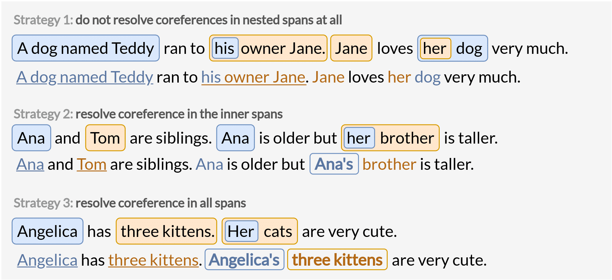Click the underlined 'three kittens' link
This screenshot has width=612, height=280.
[x=153, y=260]
